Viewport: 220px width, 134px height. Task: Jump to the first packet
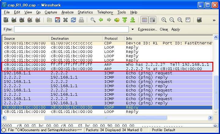(x=125, y=20)
